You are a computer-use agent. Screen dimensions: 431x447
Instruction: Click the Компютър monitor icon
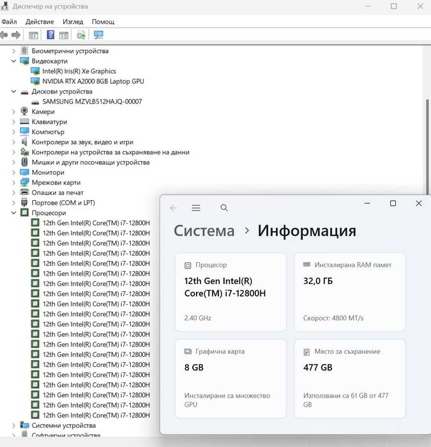(24, 132)
